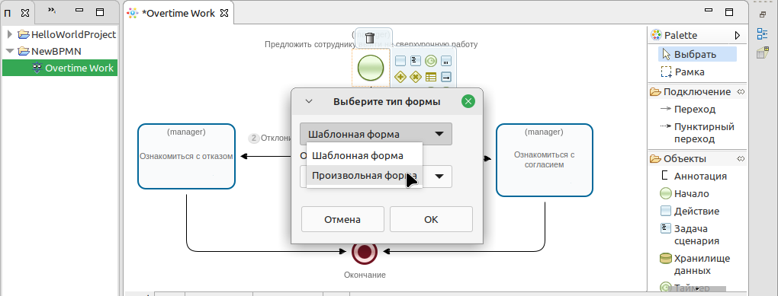This screenshot has width=778, height=296.
Task: Click the palette icon next to Palette title
Action: coord(656,35)
